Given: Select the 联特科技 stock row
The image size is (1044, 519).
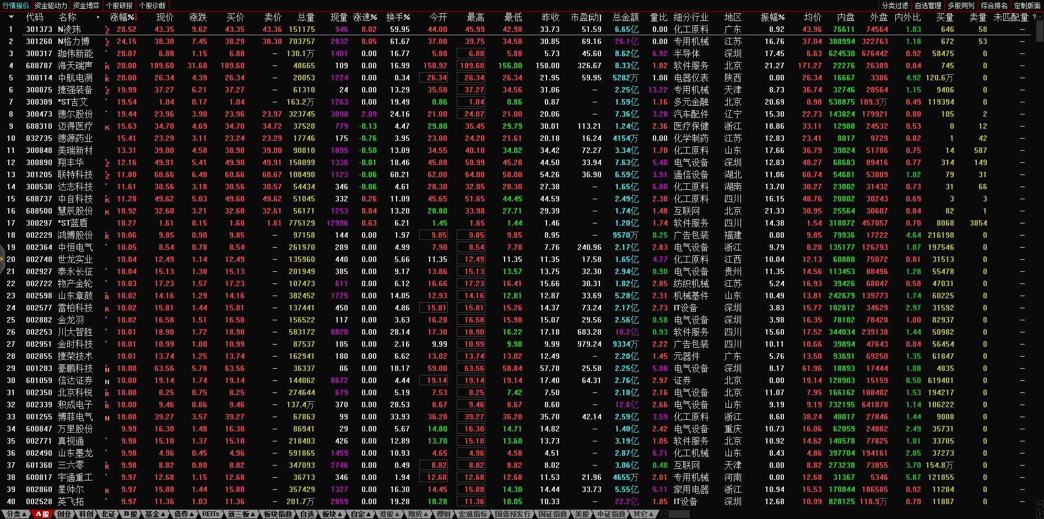Looking at the screenshot, I should click(x=75, y=174).
